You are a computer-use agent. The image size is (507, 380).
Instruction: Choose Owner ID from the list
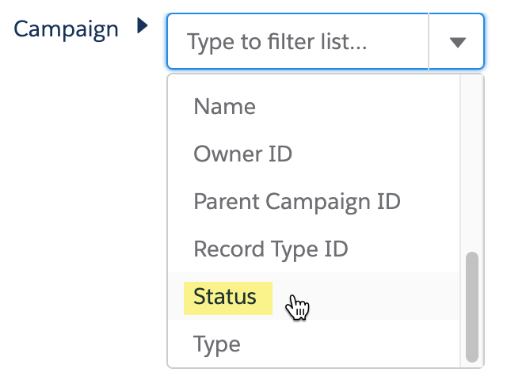click(314, 154)
